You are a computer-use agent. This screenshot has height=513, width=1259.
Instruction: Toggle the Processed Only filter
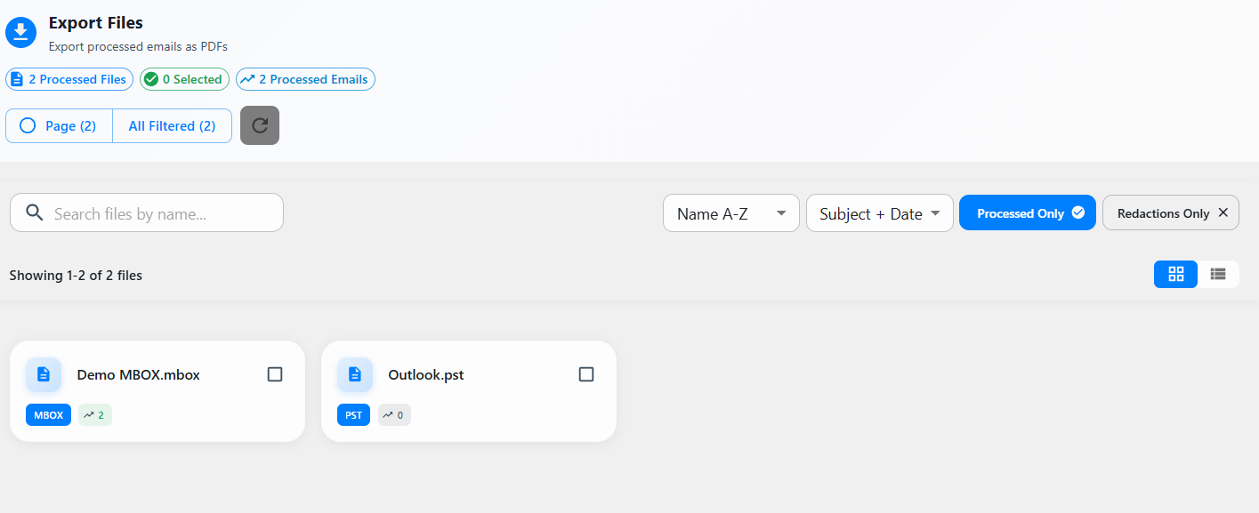tap(1027, 213)
